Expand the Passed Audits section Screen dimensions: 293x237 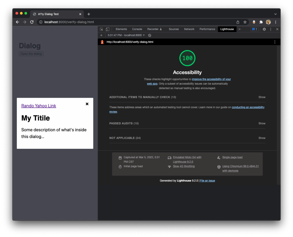coord(262,123)
